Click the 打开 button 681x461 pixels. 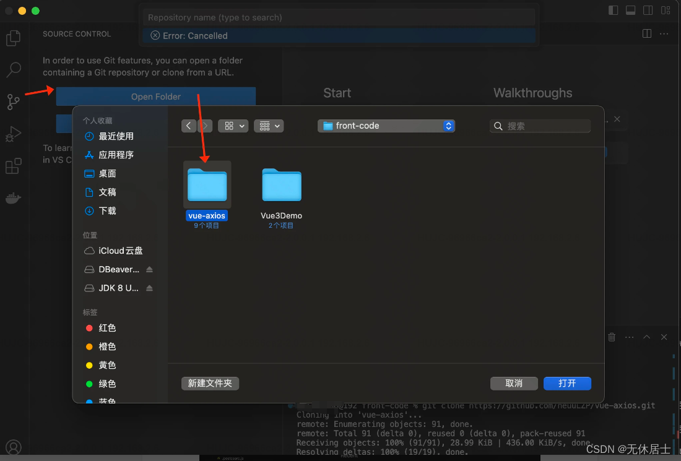click(567, 383)
